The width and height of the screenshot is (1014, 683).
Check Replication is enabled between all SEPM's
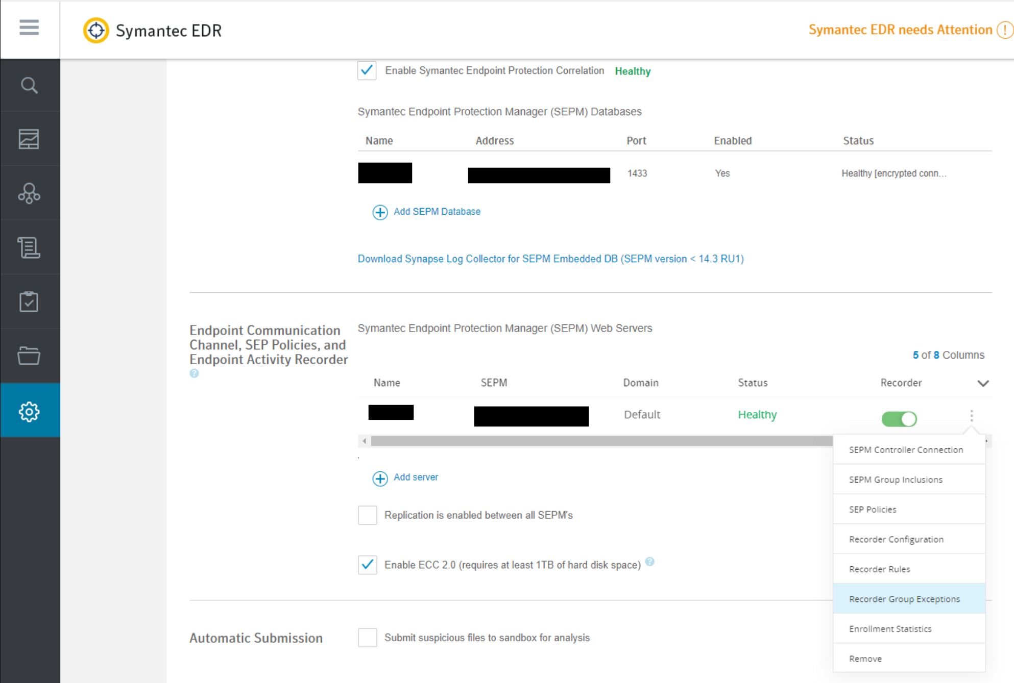pyautogui.click(x=368, y=515)
